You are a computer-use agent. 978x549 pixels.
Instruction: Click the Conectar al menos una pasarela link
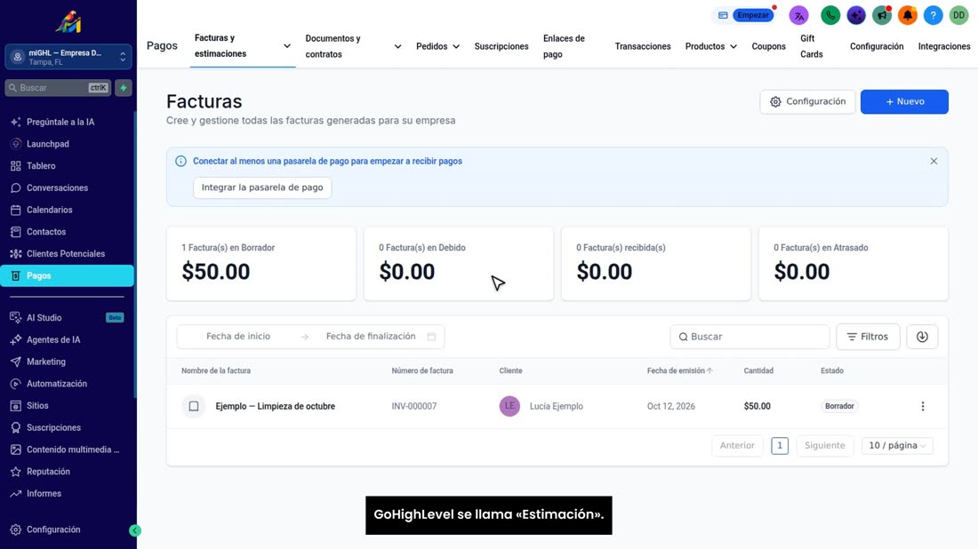click(x=327, y=161)
